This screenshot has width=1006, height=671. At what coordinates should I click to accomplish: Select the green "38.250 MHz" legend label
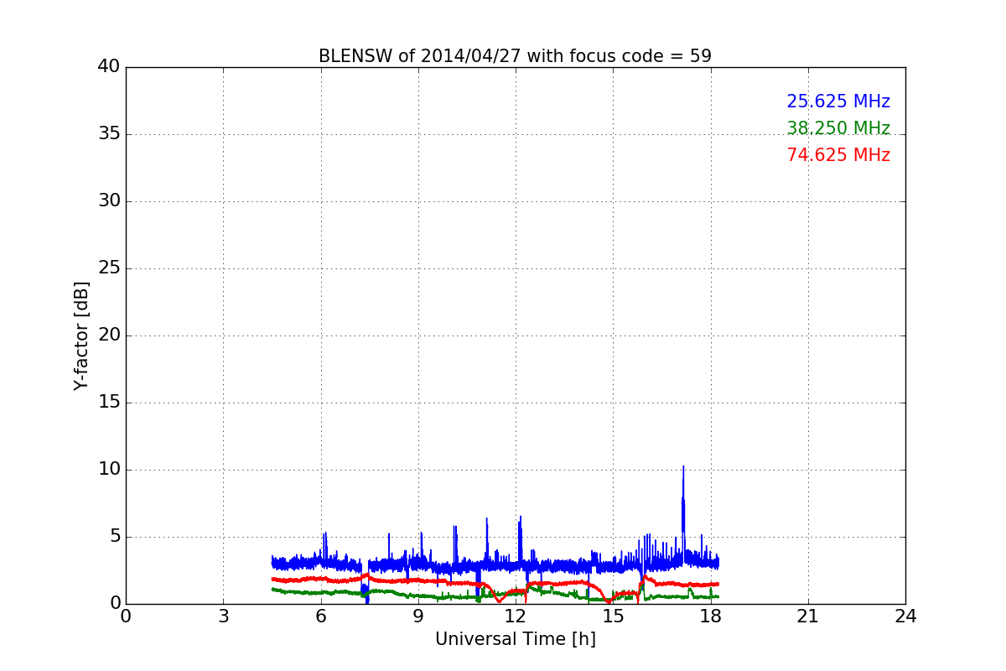(x=838, y=128)
